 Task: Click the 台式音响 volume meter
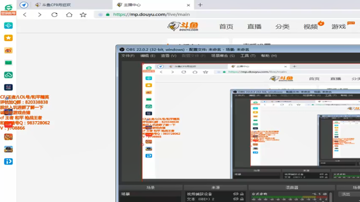click(289, 198)
